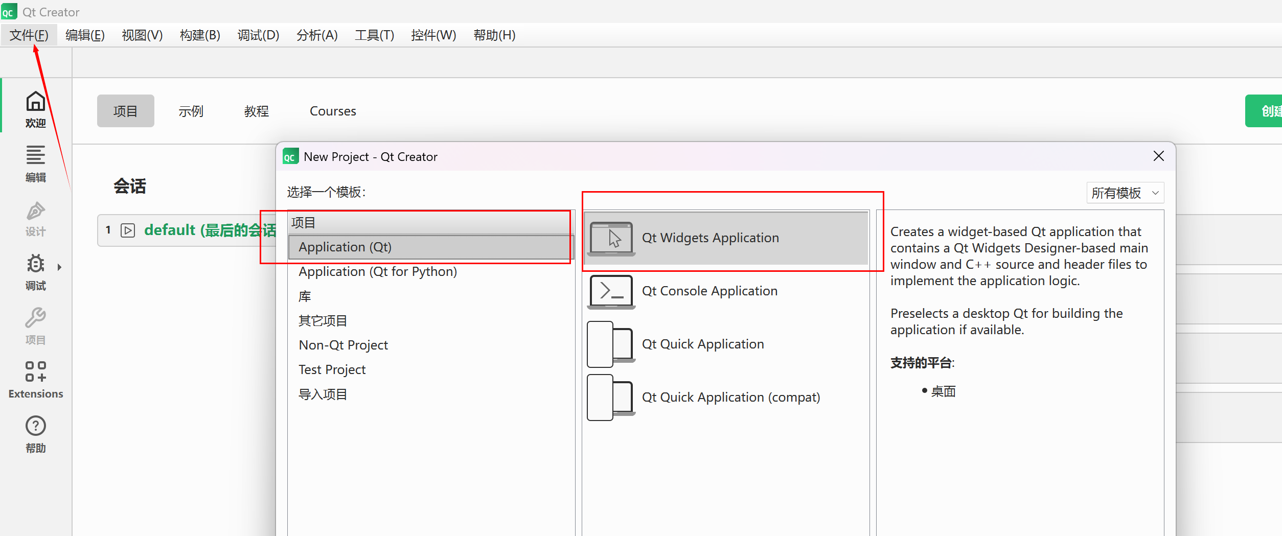The image size is (1282, 536).
Task: Click the green 创建 button
Action: [x=1265, y=111]
